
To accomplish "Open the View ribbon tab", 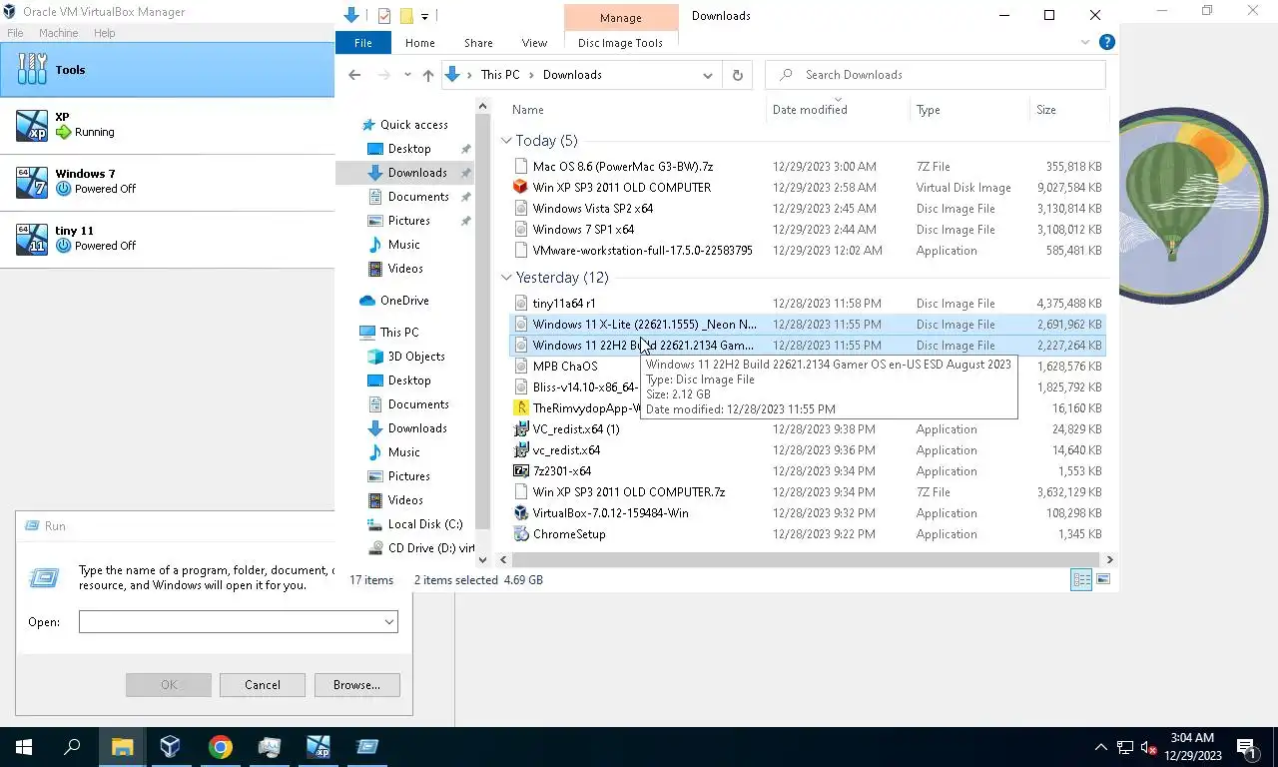I will [534, 43].
